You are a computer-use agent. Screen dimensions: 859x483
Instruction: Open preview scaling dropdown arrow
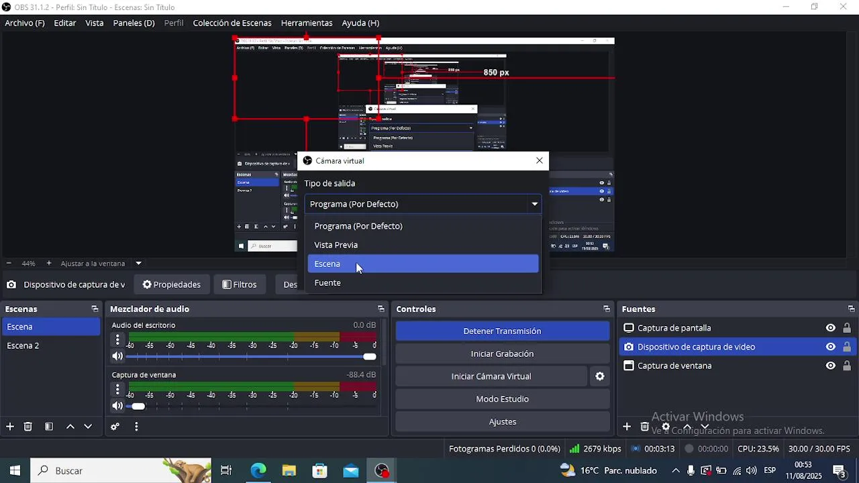click(139, 264)
